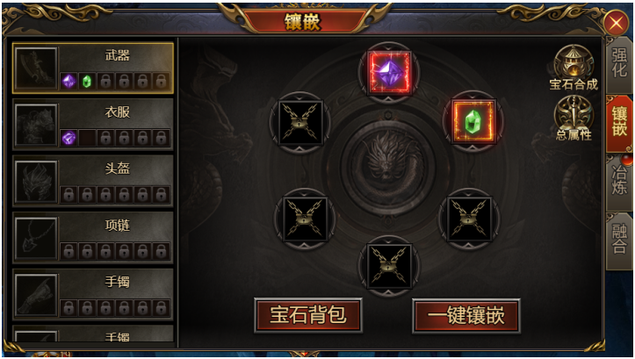Click the locked socket at lower left
The image size is (635, 359).
click(x=305, y=219)
